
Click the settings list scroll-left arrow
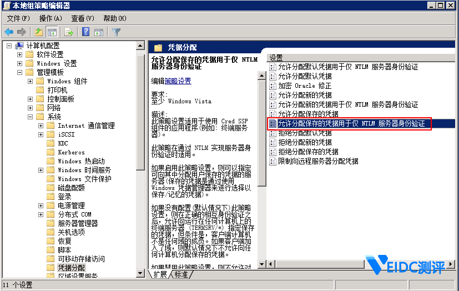click(271, 264)
